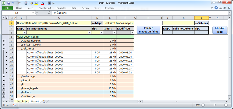233x109 pixels.
Task: Click zoom in plus icon
Action: [226, 105]
